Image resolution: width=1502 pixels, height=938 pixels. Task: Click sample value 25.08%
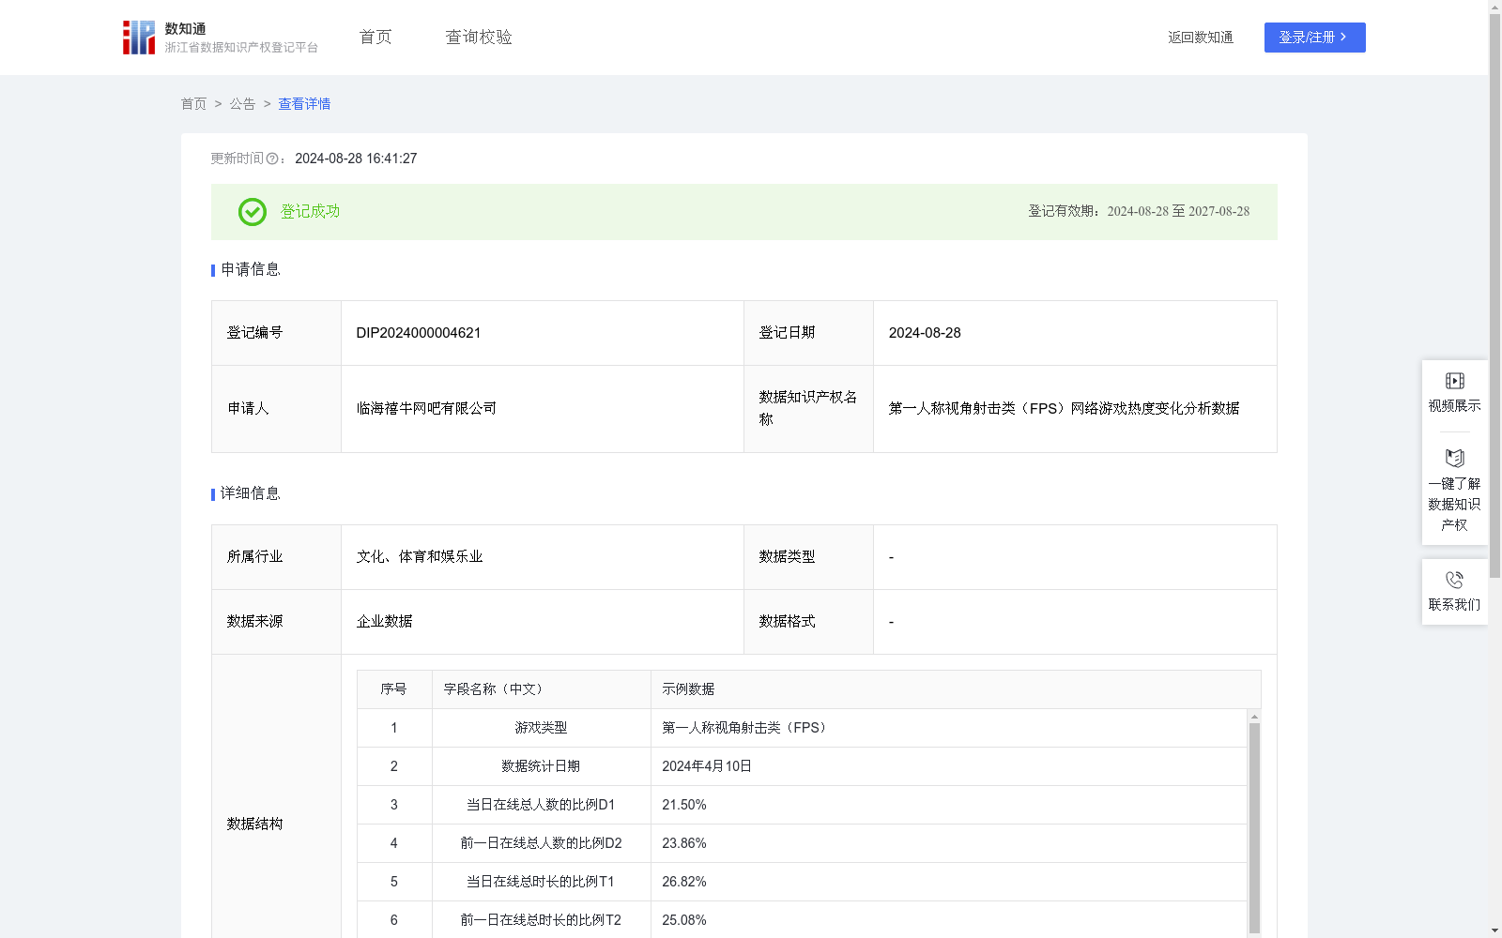coord(684,920)
